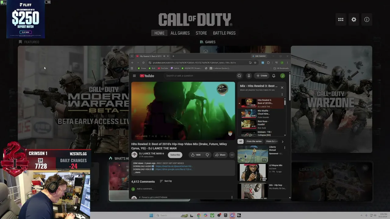Open the Call of Duty launcher apps grid
This screenshot has width=390, height=219.
point(341,19)
